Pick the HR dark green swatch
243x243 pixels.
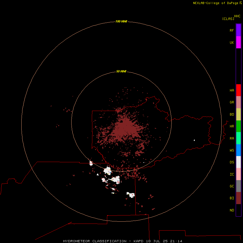point(238,126)
